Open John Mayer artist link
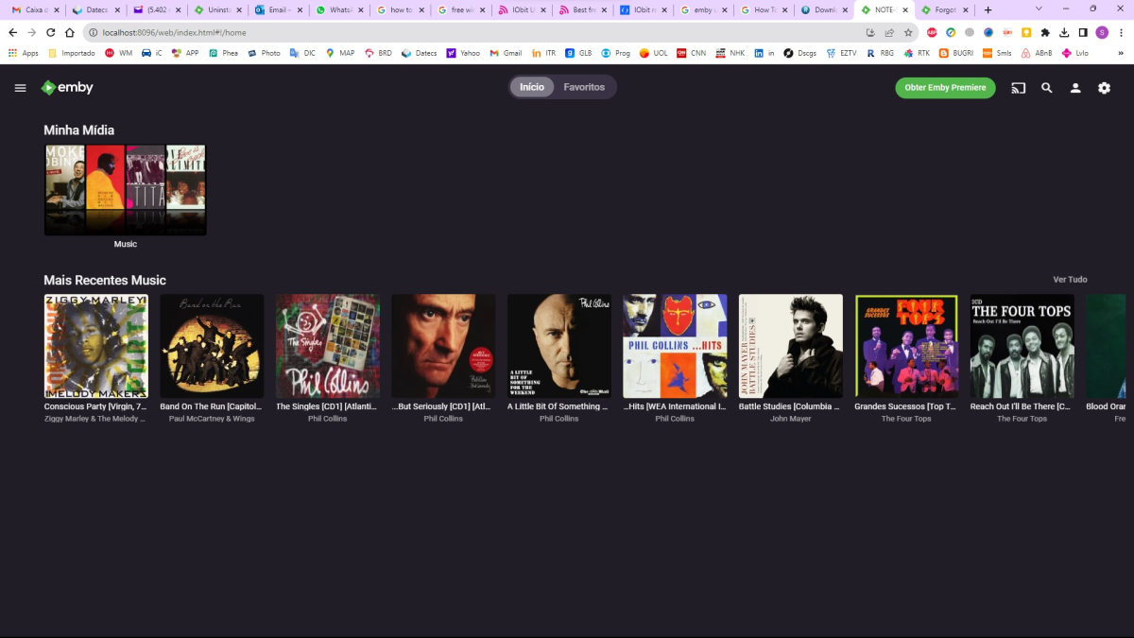Screen dimensions: 1134x638 (790, 419)
